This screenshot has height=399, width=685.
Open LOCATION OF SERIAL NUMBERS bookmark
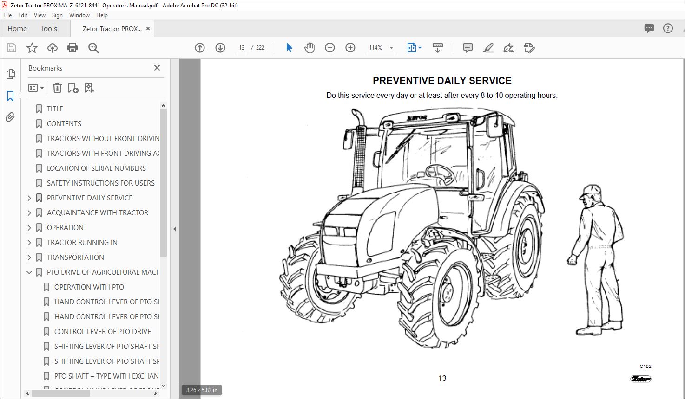pyautogui.click(x=96, y=168)
